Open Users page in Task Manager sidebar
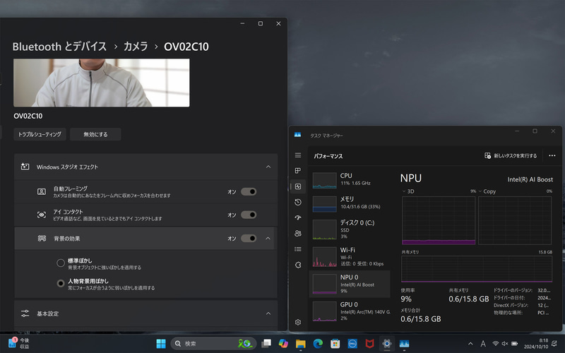The height and width of the screenshot is (353, 565). [x=298, y=234]
